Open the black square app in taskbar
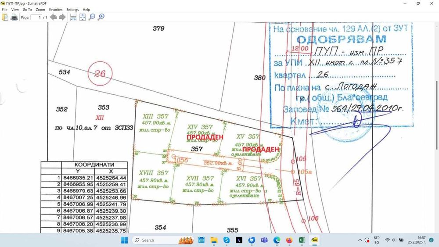Image resolution: width=439 pixels, height=247 pixels. 239,240
